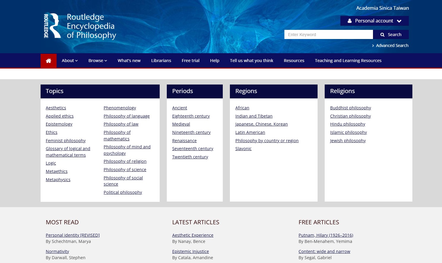This screenshot has width=442, height=263.
Task: Open Eighteenth century period
Action: click(191, 116)
